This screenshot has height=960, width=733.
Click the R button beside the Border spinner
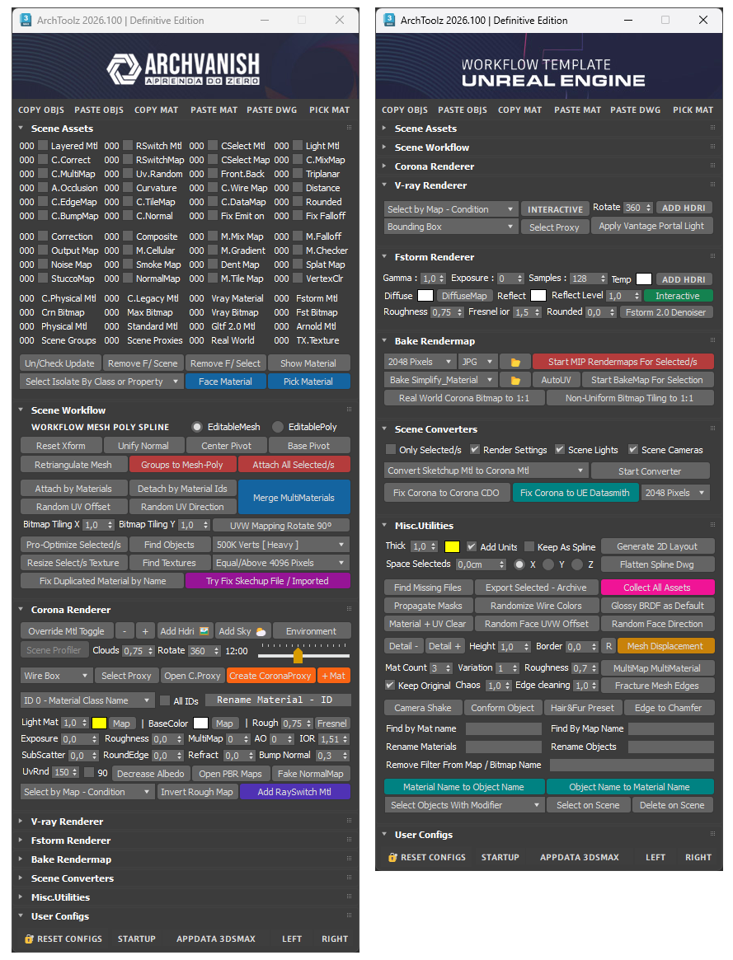[x=608, y=646]
